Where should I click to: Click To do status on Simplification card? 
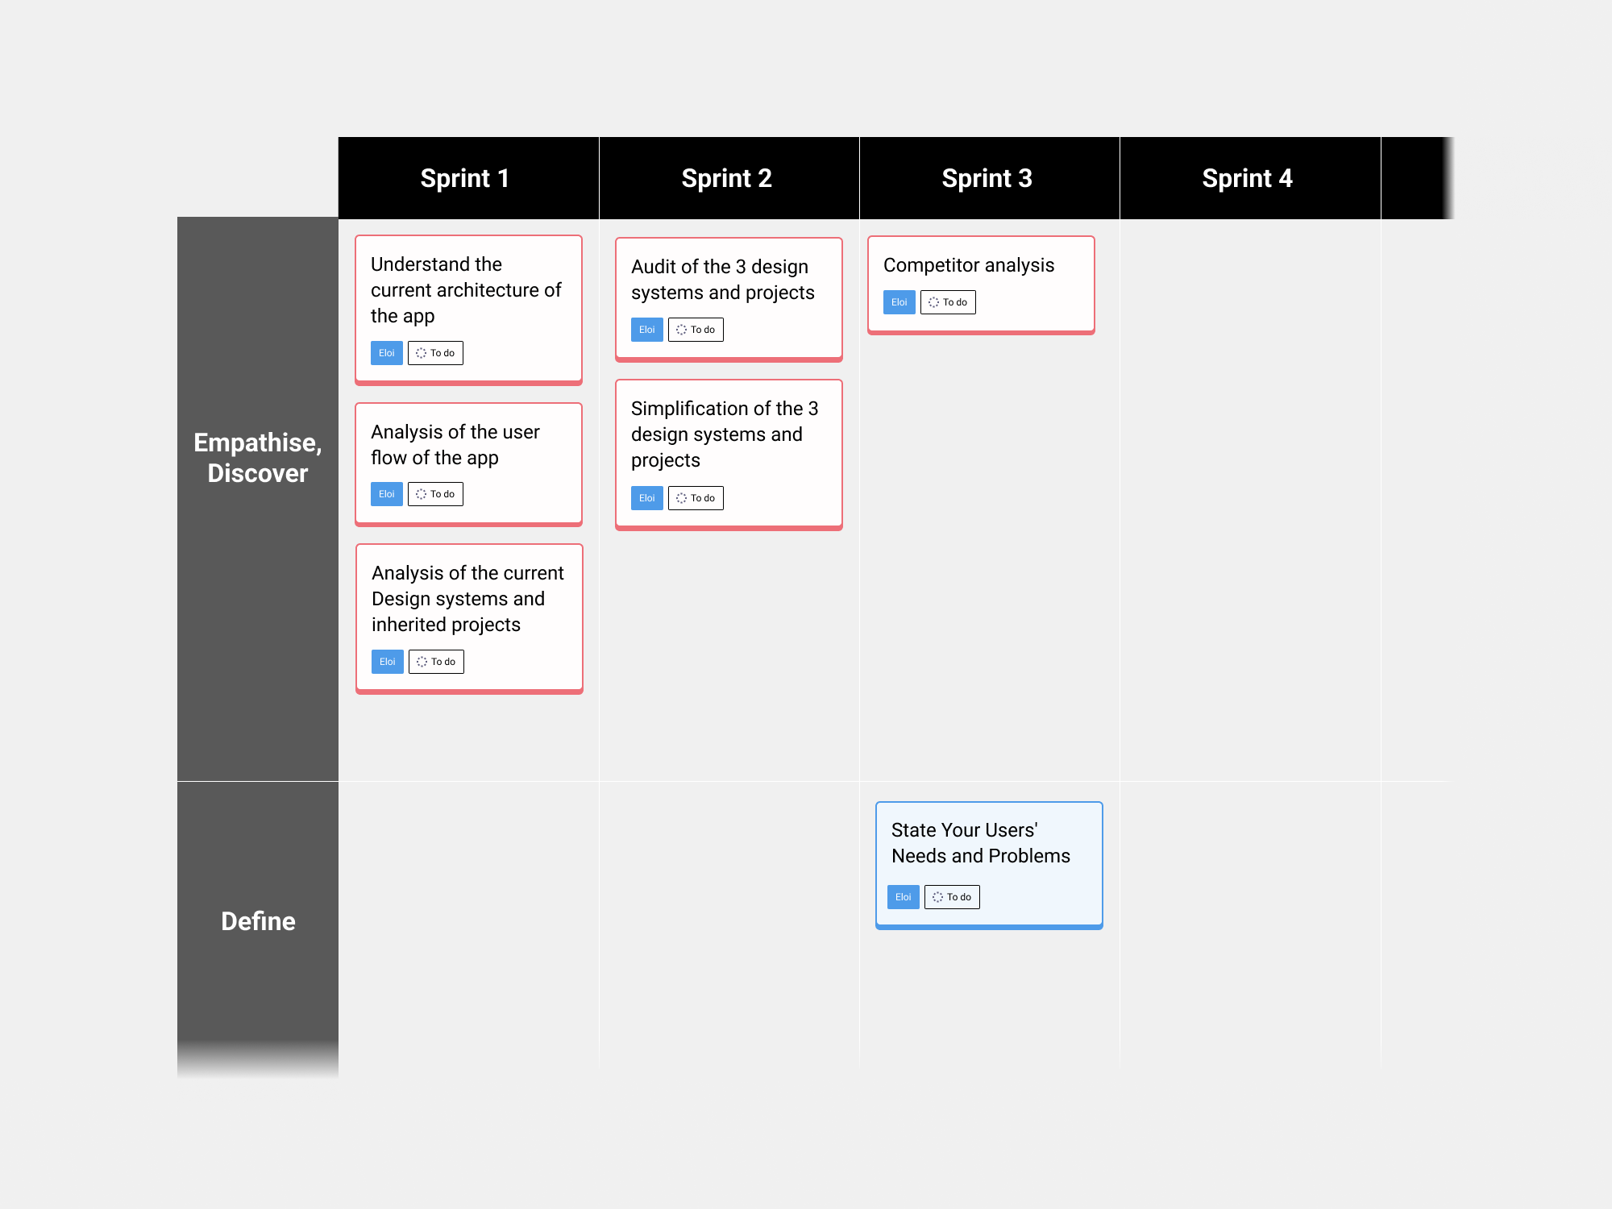pos(696,498)
